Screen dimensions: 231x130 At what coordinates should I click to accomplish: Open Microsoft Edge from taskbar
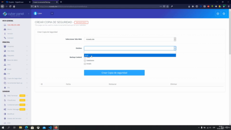pyautogui.click(x=26, y=127)
